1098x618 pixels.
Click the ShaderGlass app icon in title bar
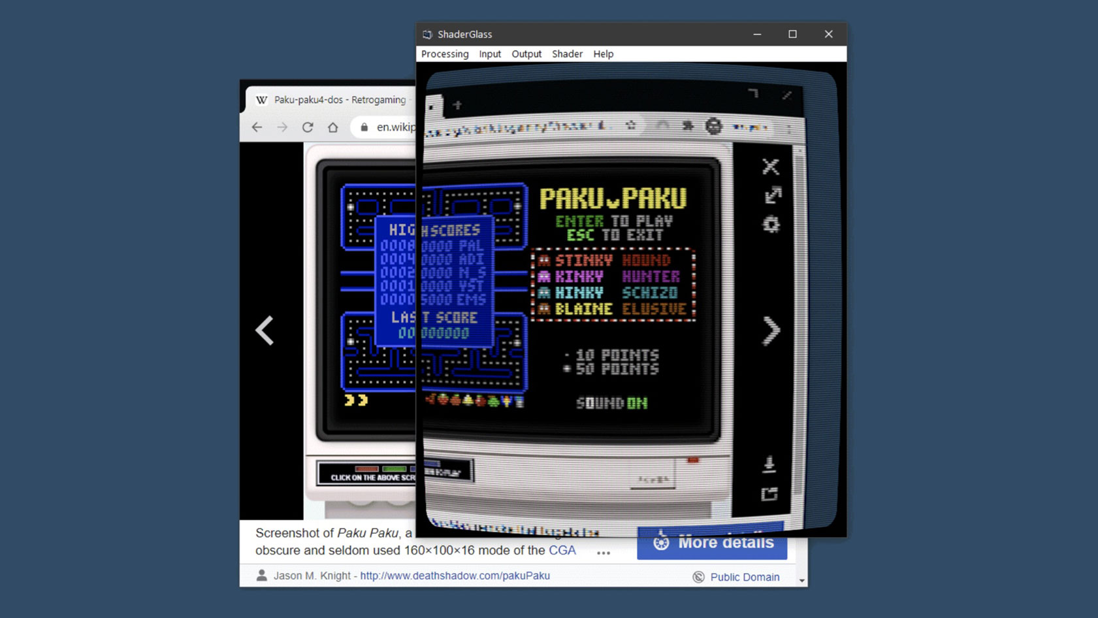(x=427, y=35)
